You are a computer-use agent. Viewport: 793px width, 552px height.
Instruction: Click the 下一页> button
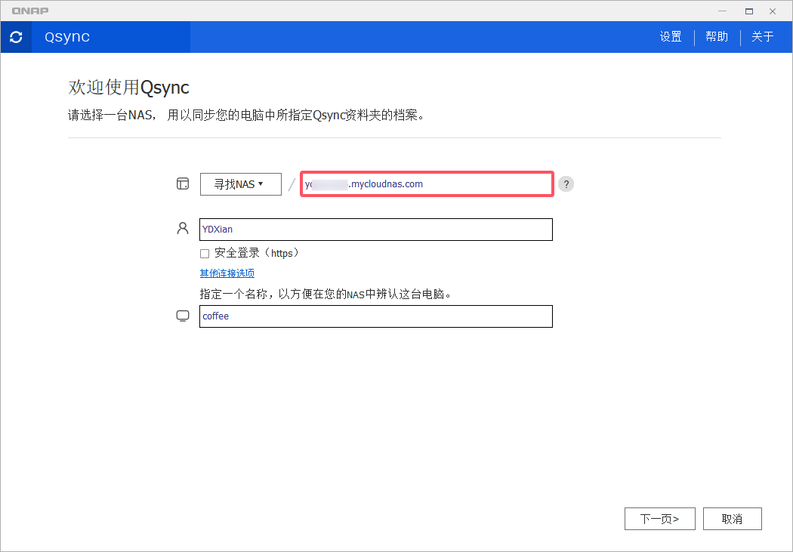(660, 519)
